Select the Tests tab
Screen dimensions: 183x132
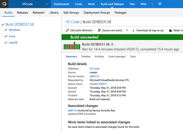tap(133, 57)
